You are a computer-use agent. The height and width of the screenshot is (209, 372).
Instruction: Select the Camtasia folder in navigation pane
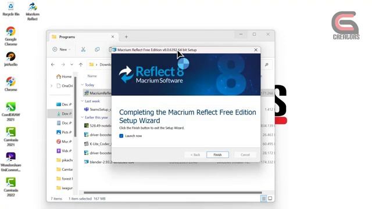[x=65, y=170]
